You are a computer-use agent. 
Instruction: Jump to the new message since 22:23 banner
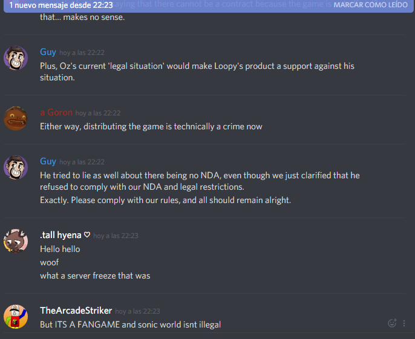pos(61,5)
